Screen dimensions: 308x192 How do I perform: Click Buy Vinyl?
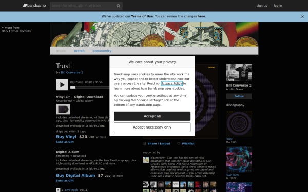(x=66, y=137)
